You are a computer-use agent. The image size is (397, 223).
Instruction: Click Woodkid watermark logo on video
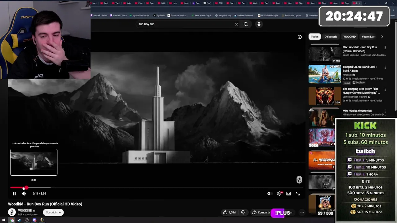[299, 180]
